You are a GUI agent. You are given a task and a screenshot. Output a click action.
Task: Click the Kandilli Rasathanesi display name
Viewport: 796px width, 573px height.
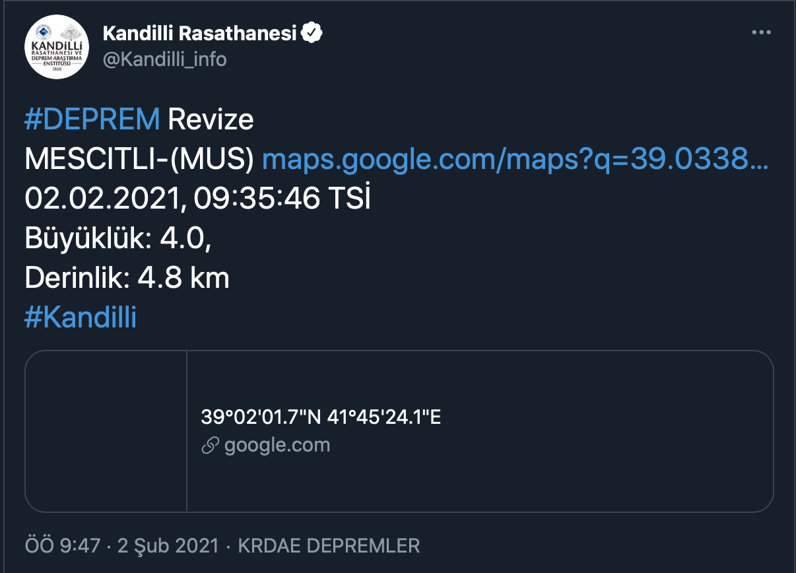[x=199, y=30]
